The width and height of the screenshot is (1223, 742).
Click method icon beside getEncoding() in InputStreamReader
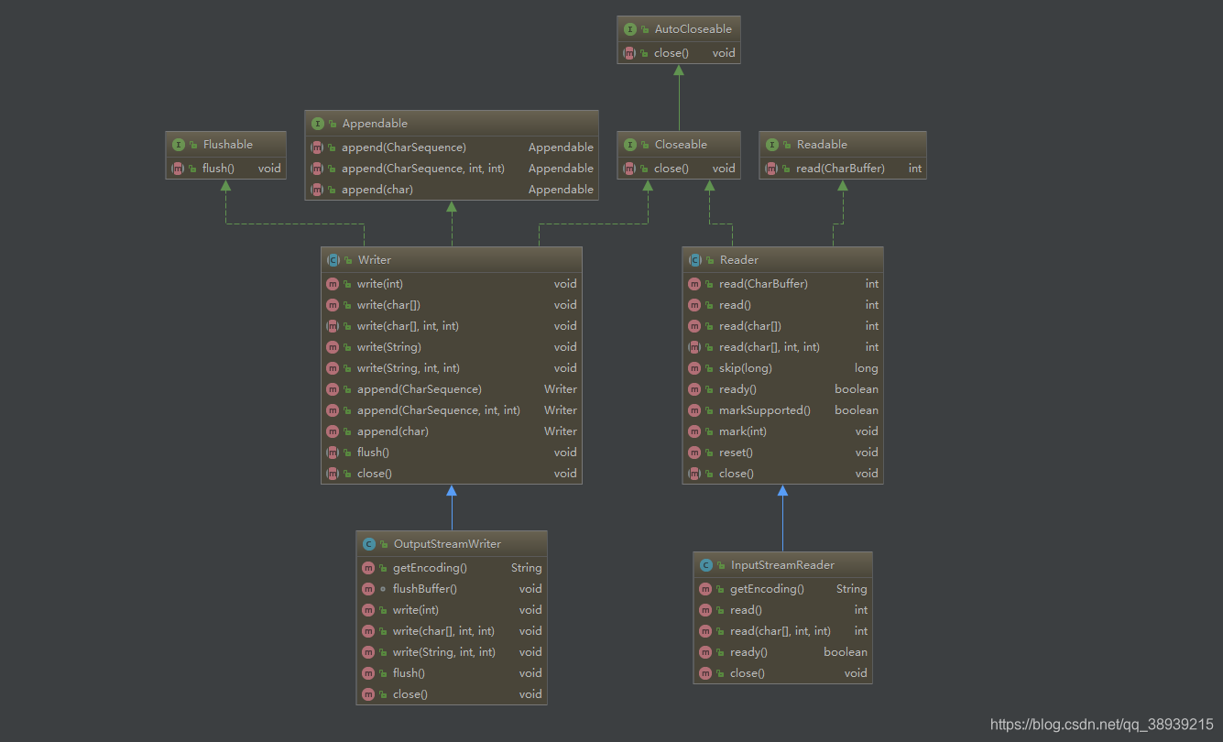[705, 589]
